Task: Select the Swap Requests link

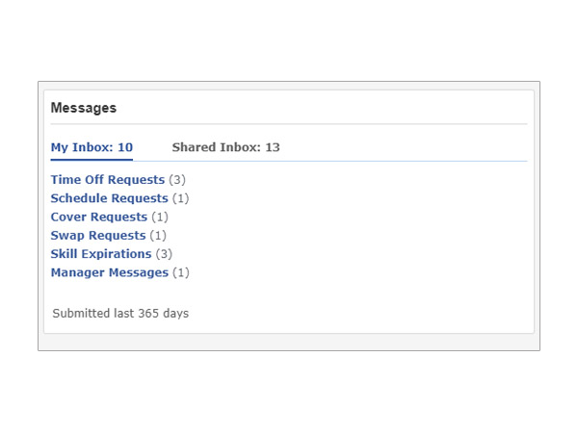Action: [x=98, y=236]
